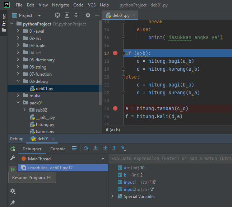This screenshot has width=232, height=207.
Task: Expand the 01-awal folder
Action: point(18,31)
